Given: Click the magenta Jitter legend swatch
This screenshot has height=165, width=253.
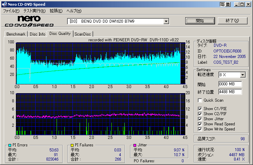Looking at the screenshot, I should click(135, 145).
